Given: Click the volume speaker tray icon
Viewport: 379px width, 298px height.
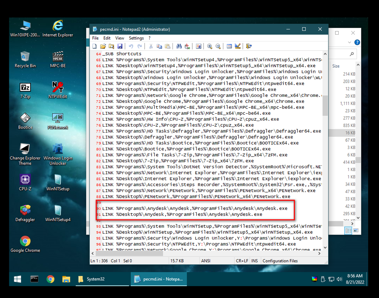Looking at the screenshot, I should pyautogui.click(x=339, y=279).
